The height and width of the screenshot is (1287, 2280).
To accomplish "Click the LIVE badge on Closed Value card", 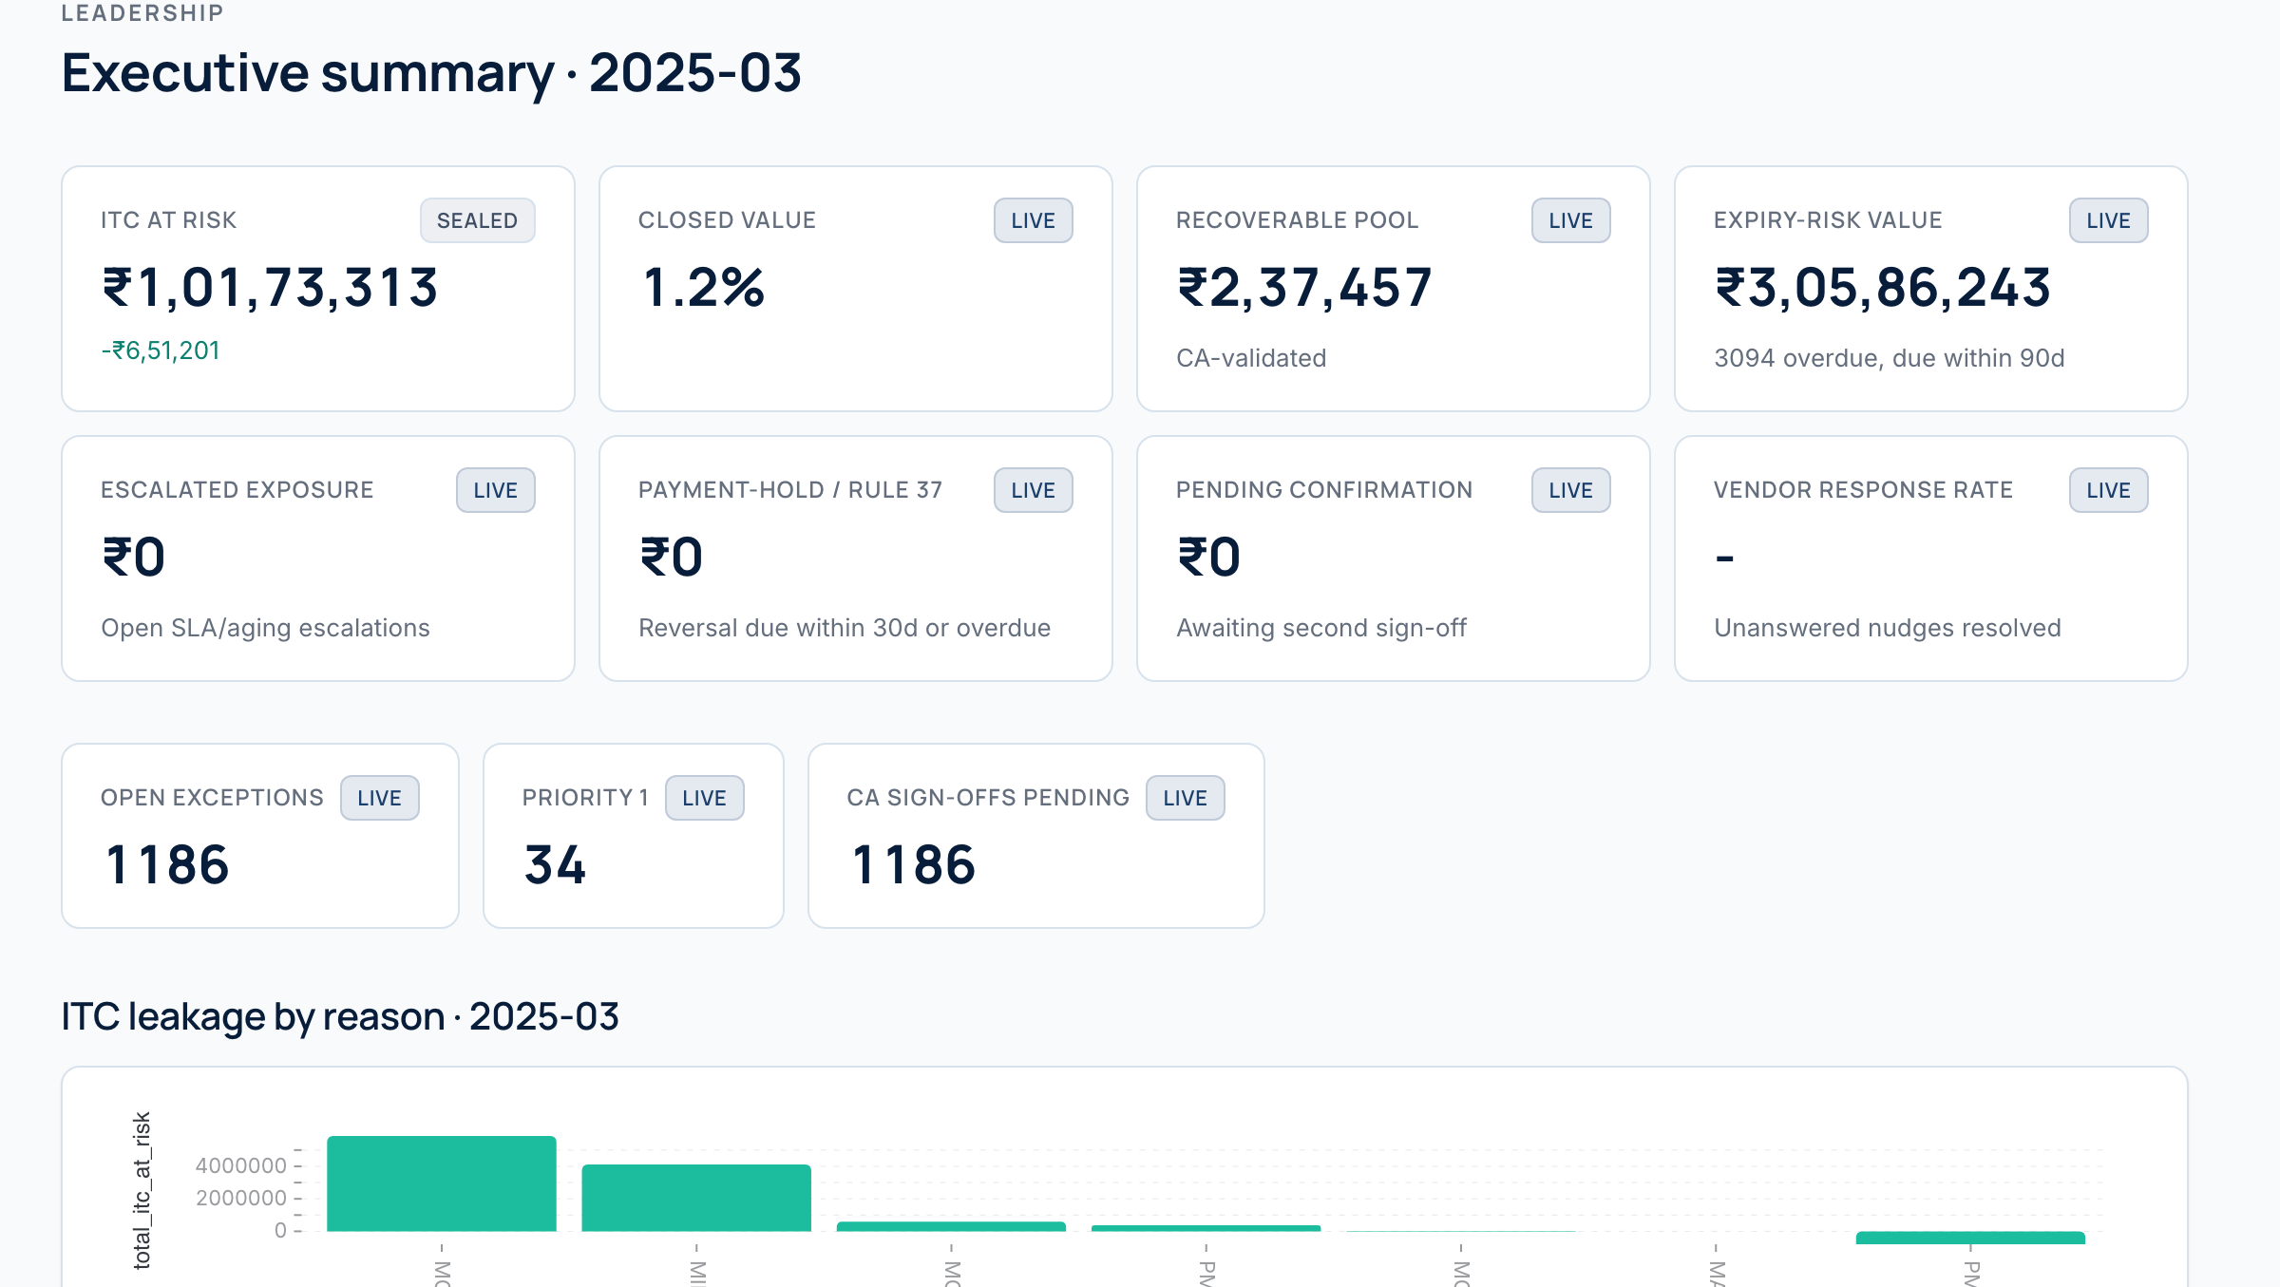I will pos(1033,220).
